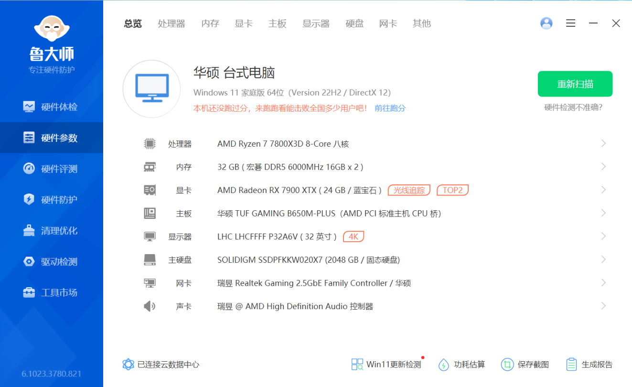This screenshot has width=632, height=387.
Task: Click the 光线追踪 badge on 显卡 row
Action: 409,190
